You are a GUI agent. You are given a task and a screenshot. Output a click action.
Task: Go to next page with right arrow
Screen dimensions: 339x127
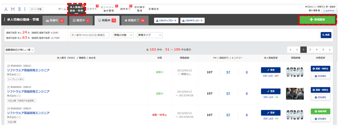[x=330, y=50]
